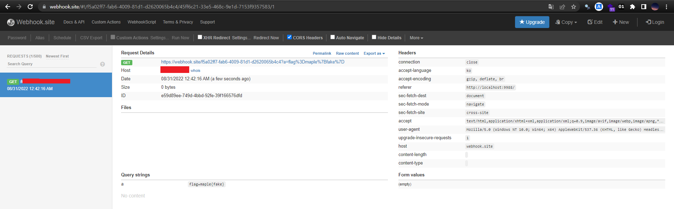This screenshot has width=674, height=209.
Task: Click the share page icon in address bar
Action: 562,7
